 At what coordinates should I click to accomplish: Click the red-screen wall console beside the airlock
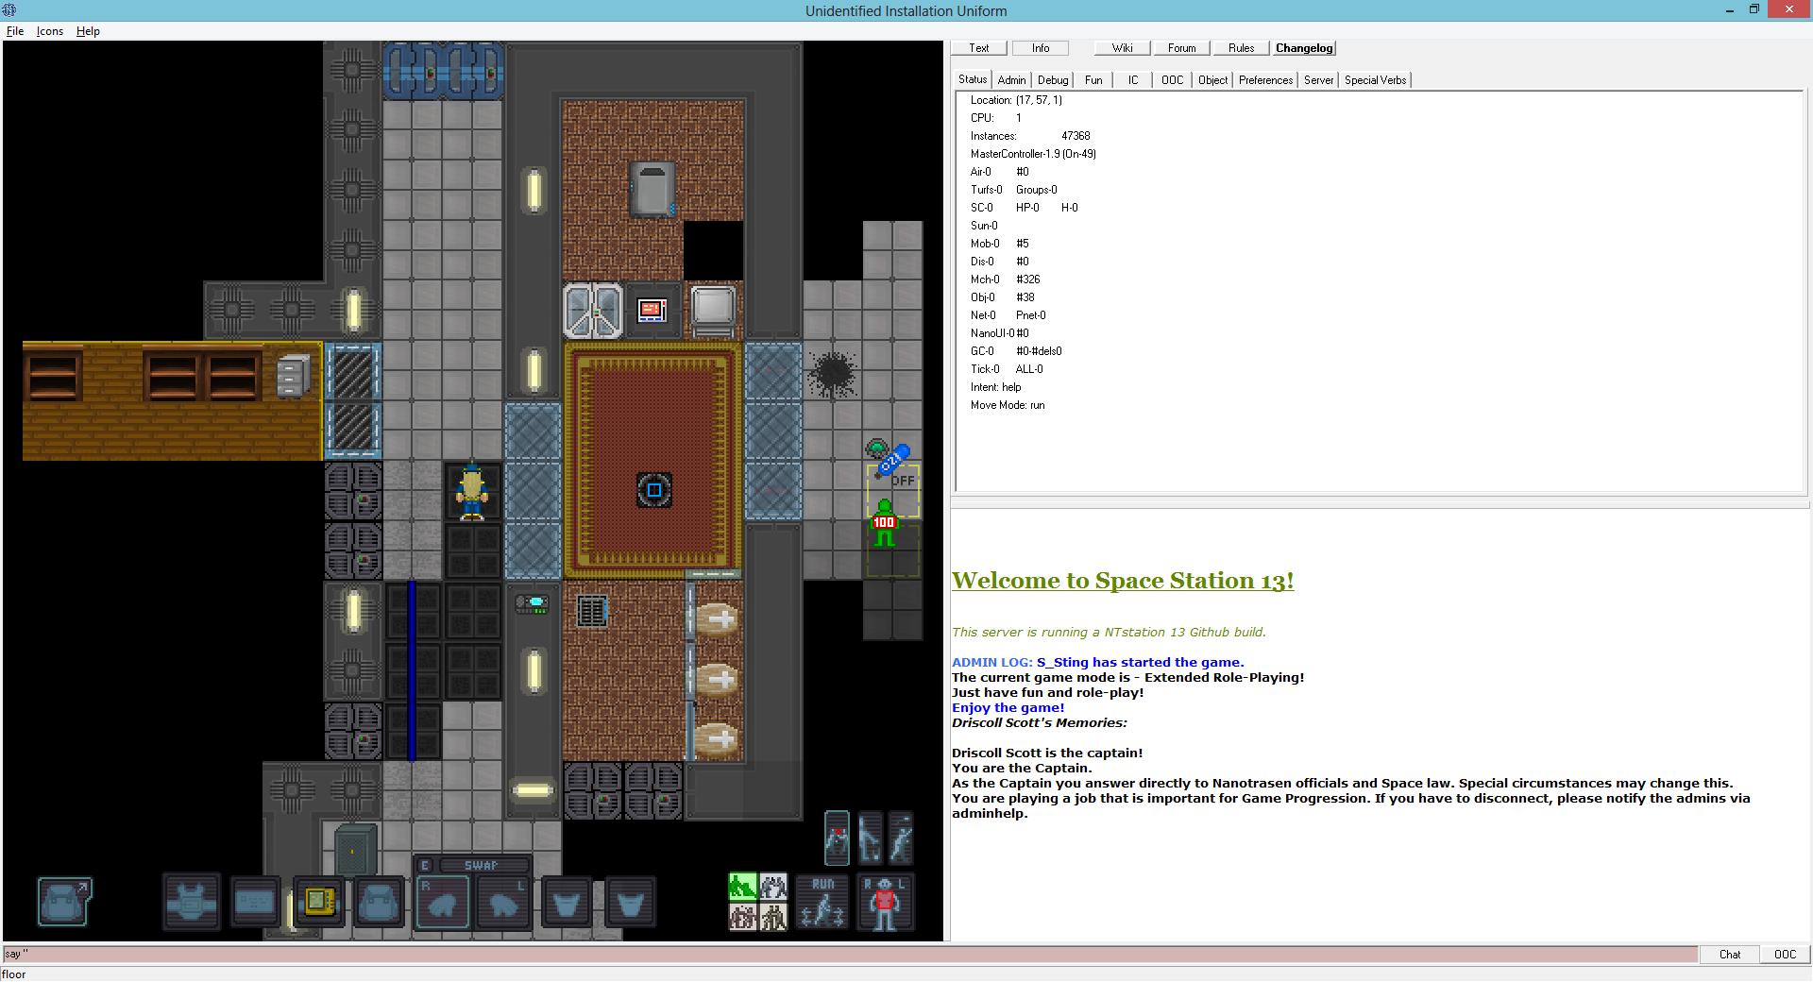point(652,310)
